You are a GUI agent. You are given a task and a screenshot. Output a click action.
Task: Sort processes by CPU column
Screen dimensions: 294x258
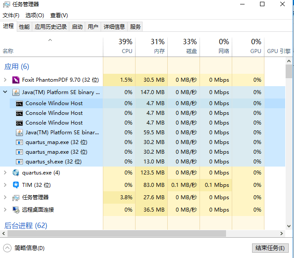click(x=119, y=47)
